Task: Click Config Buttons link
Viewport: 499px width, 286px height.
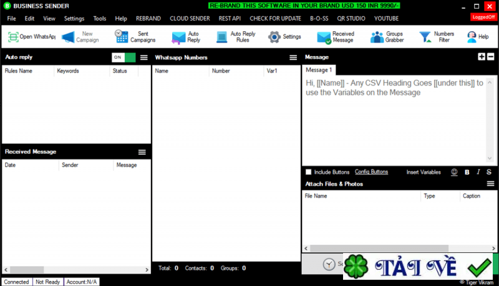Action: click(371, 171)
